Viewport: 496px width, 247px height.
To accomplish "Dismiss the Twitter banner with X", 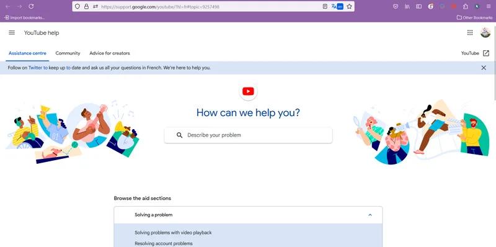I will 484,68.
